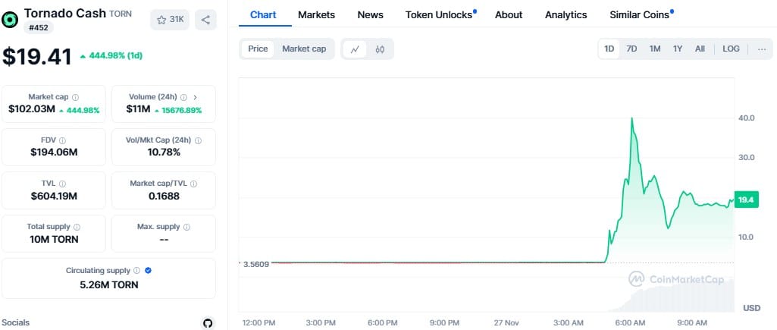The width and height of the screenshot is (777, 330).
Task: Click the verified badge on Circulating supply
Action: 148,271
